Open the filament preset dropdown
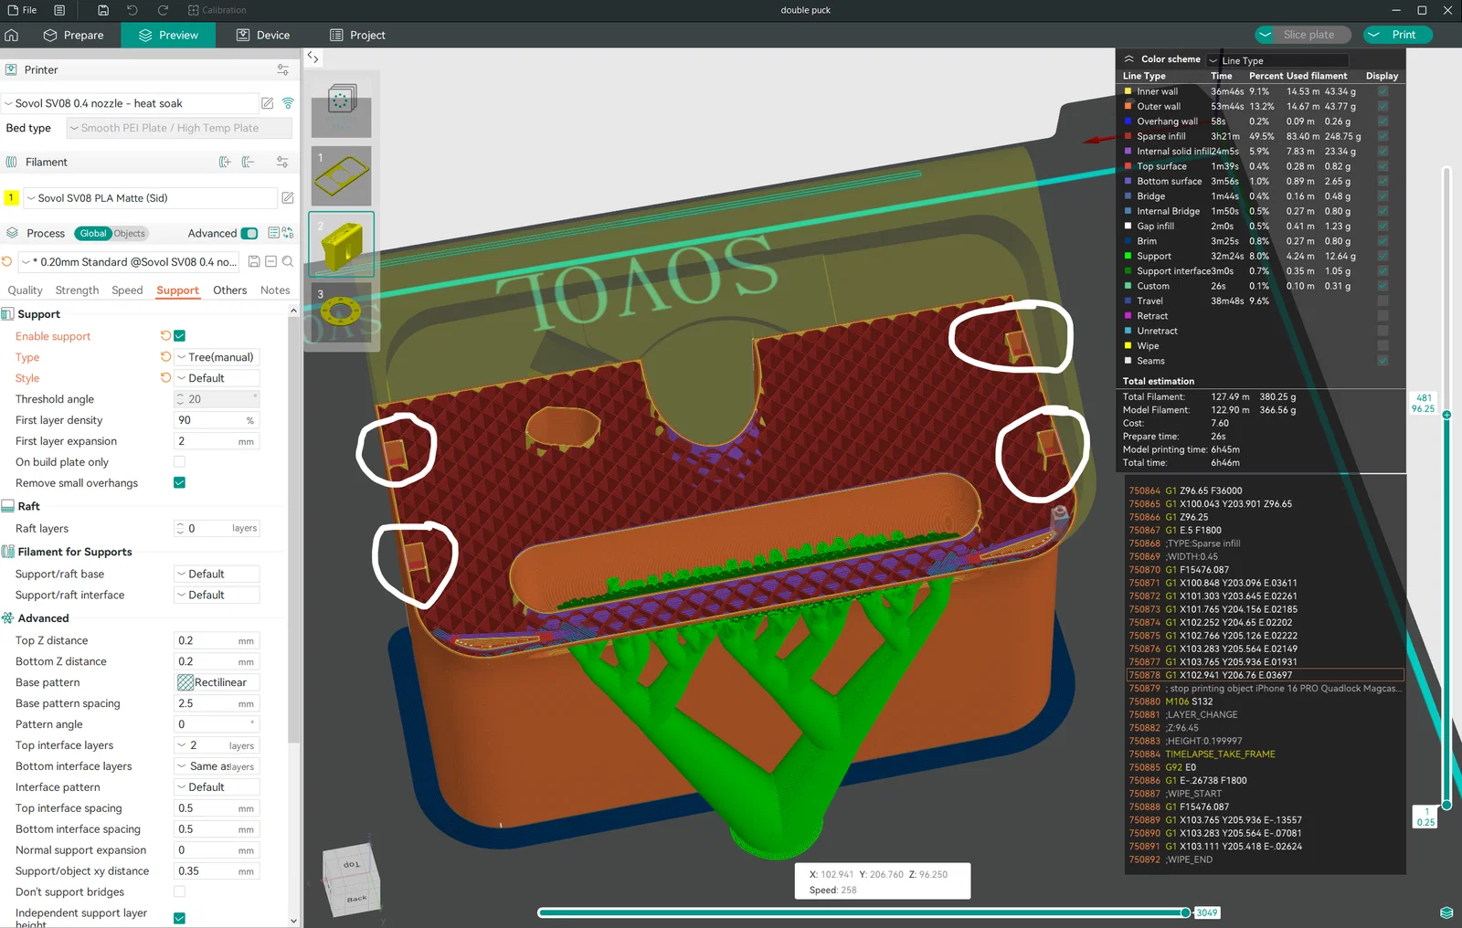1462x928 pixels. point(151,197)
